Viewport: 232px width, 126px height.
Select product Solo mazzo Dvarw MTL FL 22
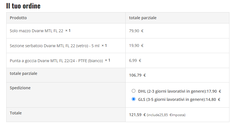click(x=36, y=31)
